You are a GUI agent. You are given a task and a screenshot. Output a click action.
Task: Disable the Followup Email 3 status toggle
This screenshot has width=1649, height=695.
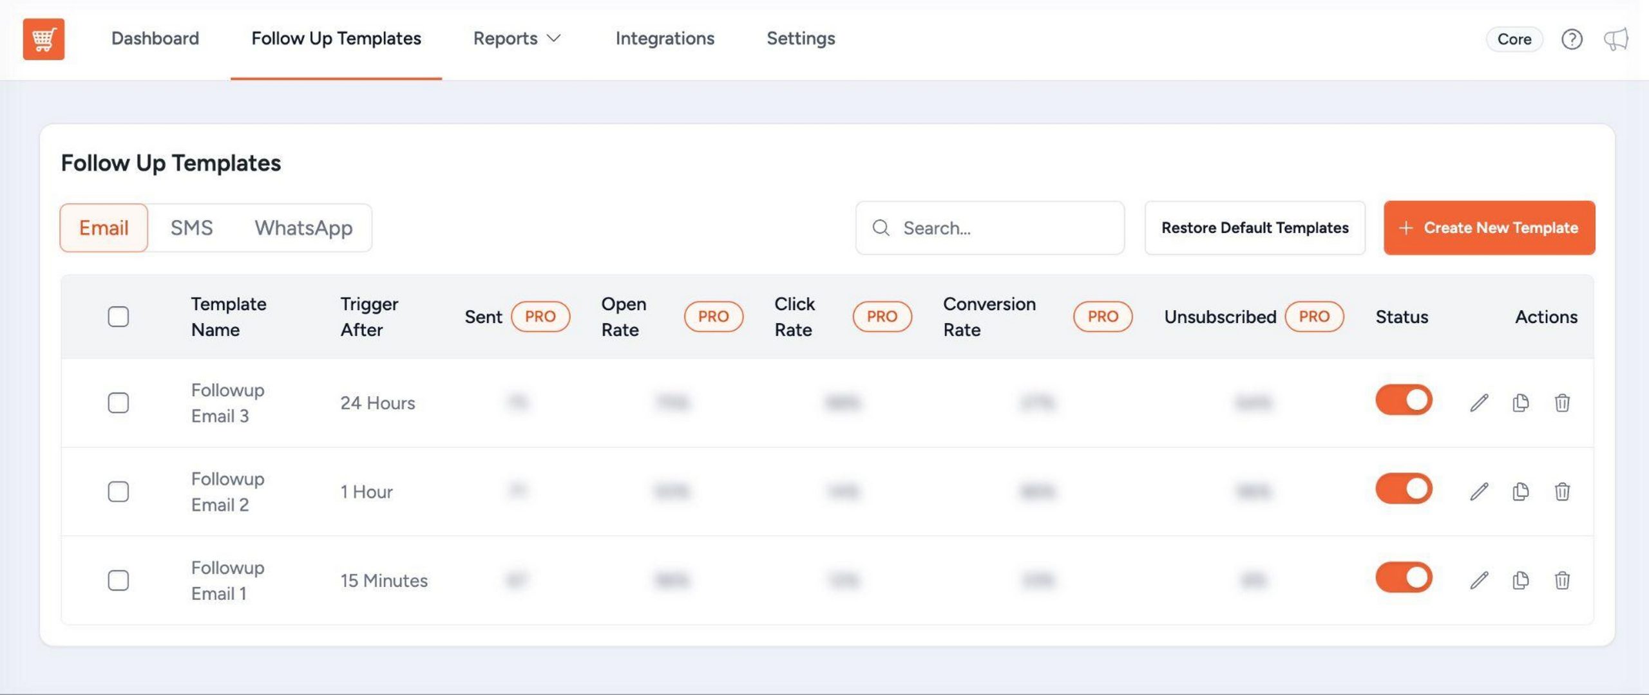click(1404, 400)
